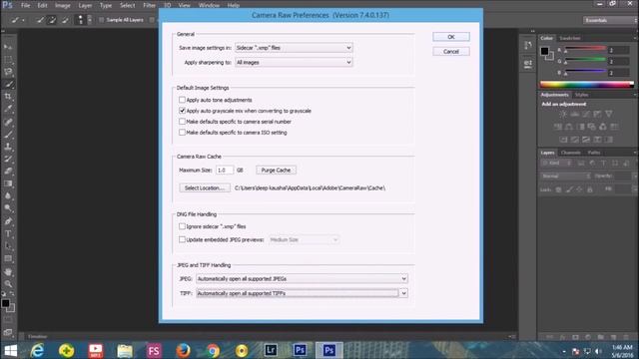This screenshot has height=359, width=639.
Task: Select the Pen tool
Action: (8, 221)
